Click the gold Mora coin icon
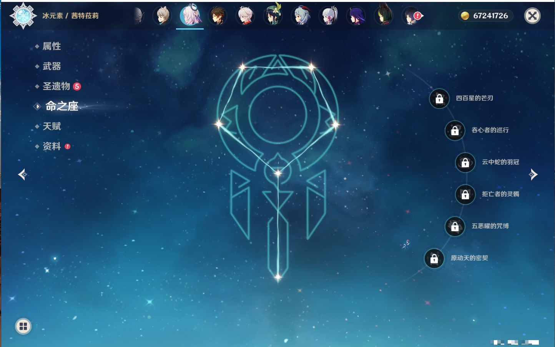 pyautogui.click(x=465, y=16)
